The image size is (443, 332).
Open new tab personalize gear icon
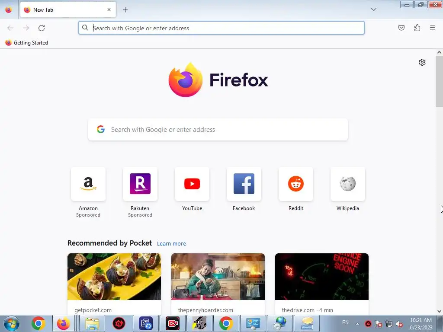[x=422, y=62]
